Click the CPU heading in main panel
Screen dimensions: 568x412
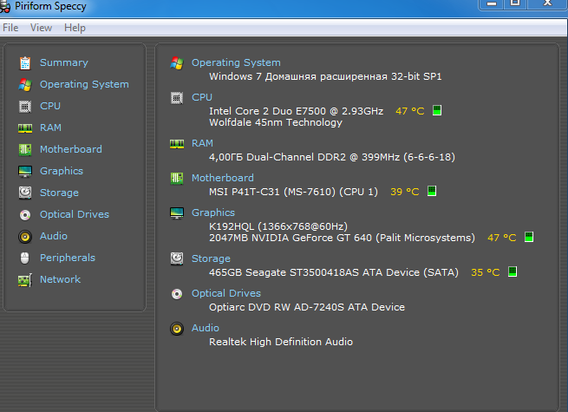pyautogui.click(x=202, y=97)
